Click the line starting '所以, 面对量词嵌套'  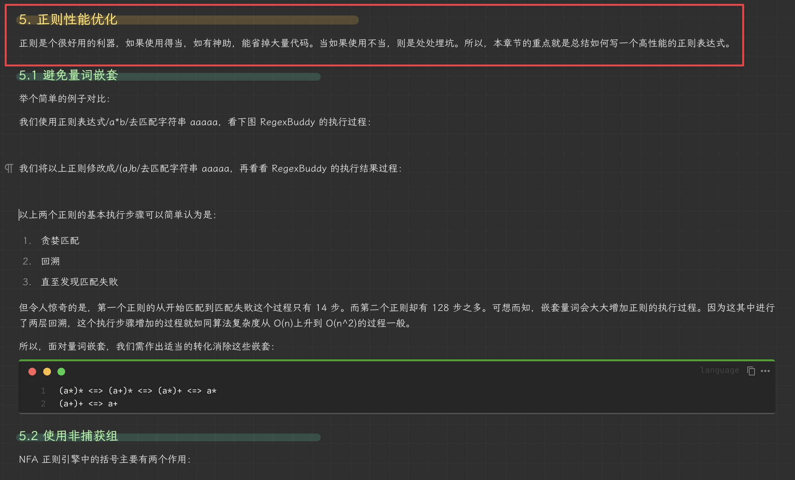pos(147,346)
